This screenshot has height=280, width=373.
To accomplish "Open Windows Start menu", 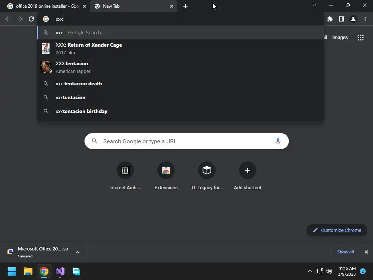I will (12, 271).
